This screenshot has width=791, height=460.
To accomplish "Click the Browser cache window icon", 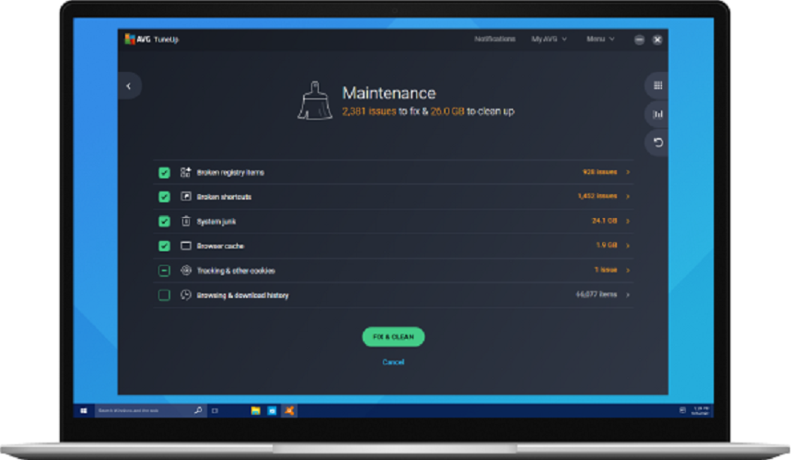I will tap(186, 246).
